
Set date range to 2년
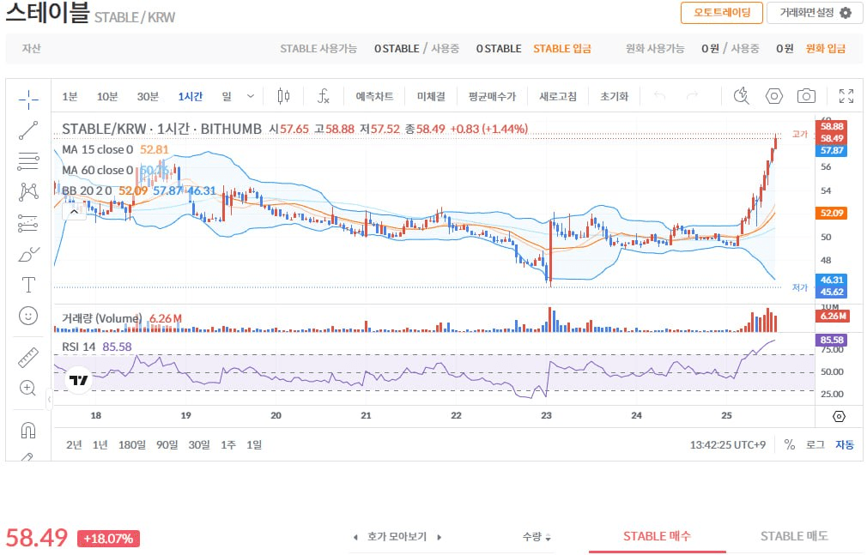coord(74,444)
